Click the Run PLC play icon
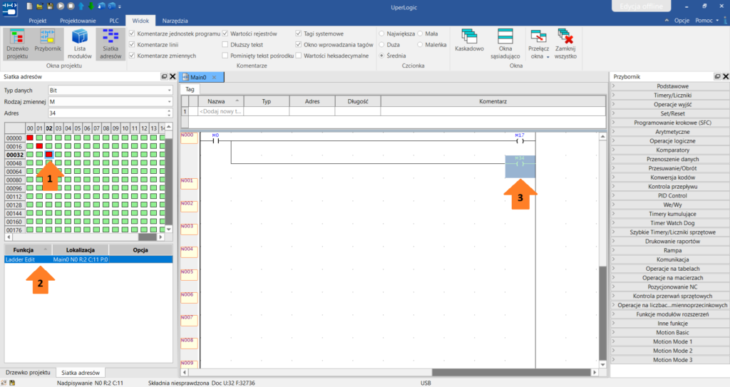730x387 pixels. click(61, 6)
